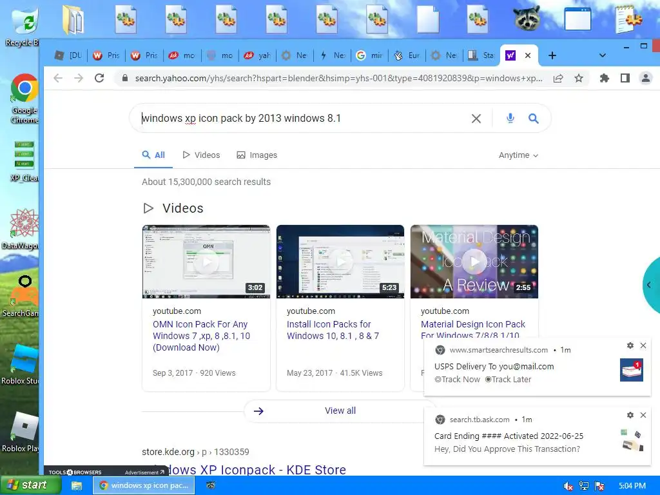Select the DataWagon desktop icon
660x495 pixels.
click(21, 229)
